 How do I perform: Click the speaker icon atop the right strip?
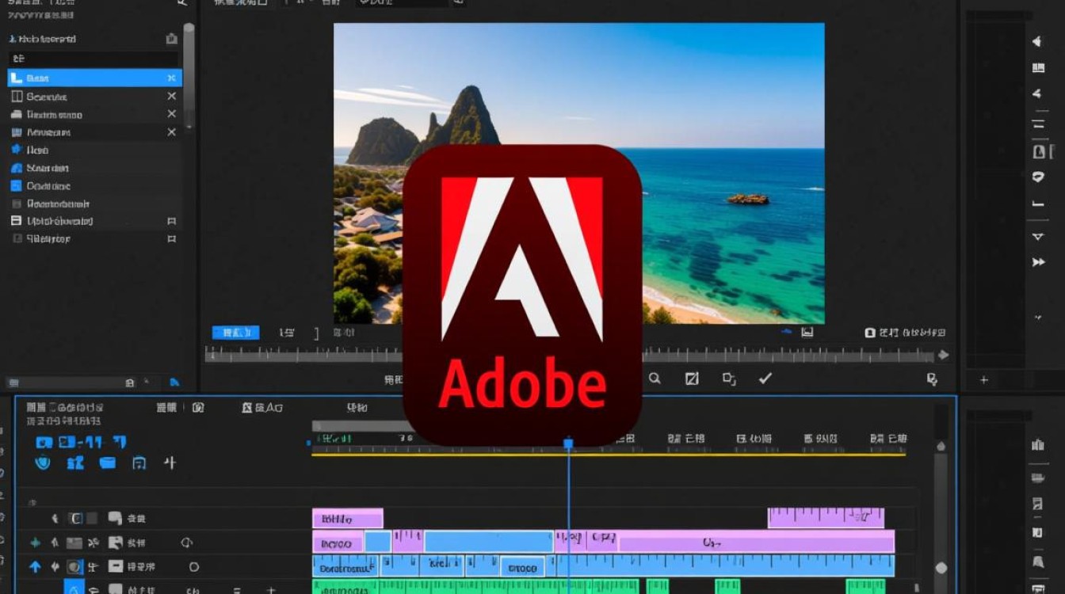click(x=1037, y=42)
